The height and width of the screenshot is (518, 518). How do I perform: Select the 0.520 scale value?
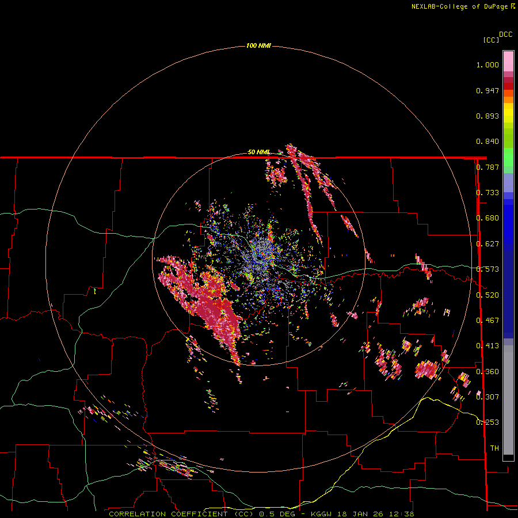tap(487, 295)
